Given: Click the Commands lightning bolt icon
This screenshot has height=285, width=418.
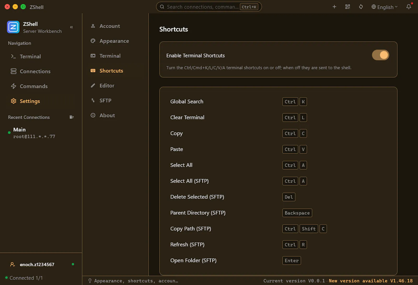Looking at the screenshot, I should (14, 86).
